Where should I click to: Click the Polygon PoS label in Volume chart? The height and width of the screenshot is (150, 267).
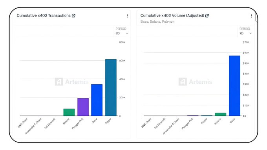click(x=187, y=124)
